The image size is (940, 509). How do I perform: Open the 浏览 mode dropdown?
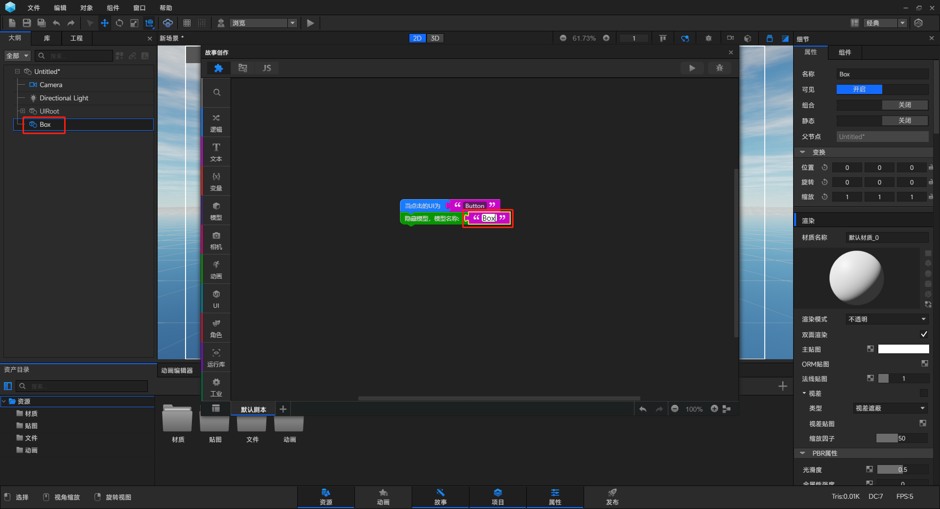tap(263, 23)
